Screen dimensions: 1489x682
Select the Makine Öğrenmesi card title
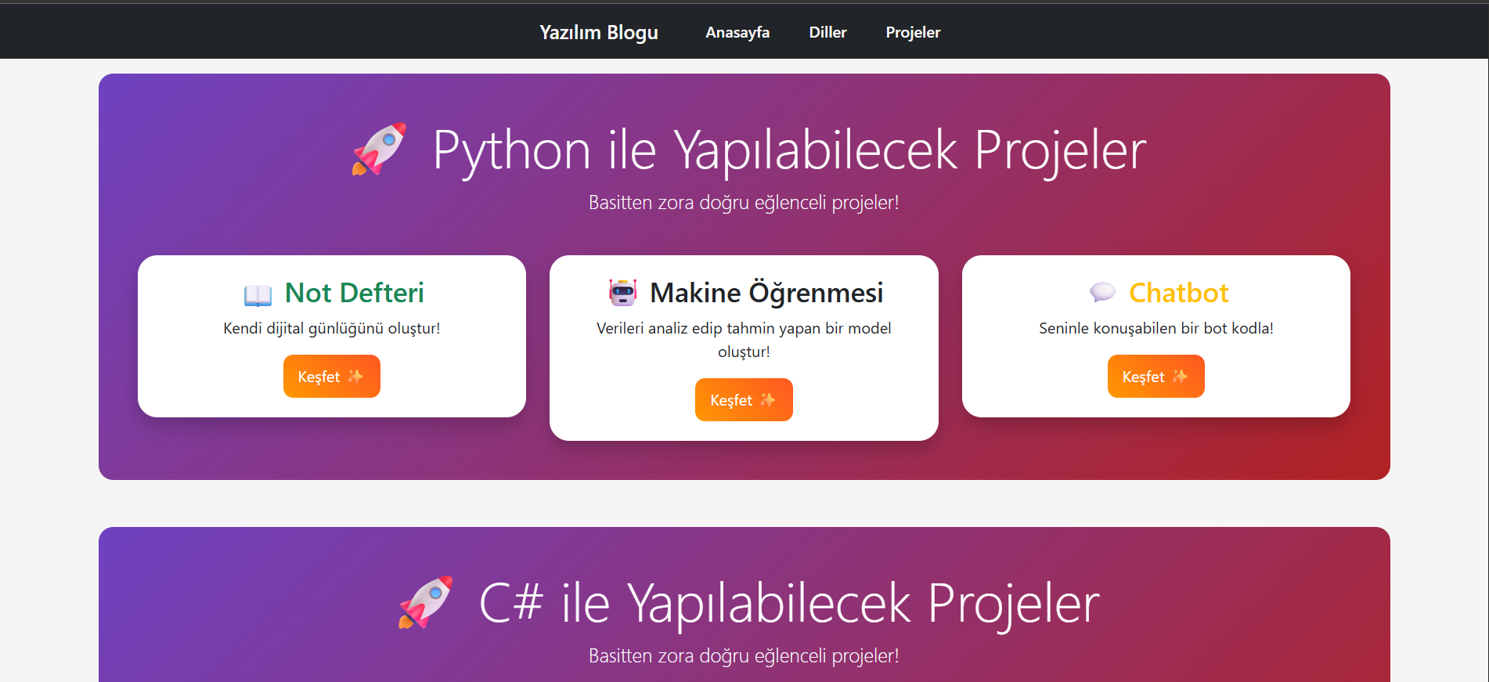tap(766, 293)
